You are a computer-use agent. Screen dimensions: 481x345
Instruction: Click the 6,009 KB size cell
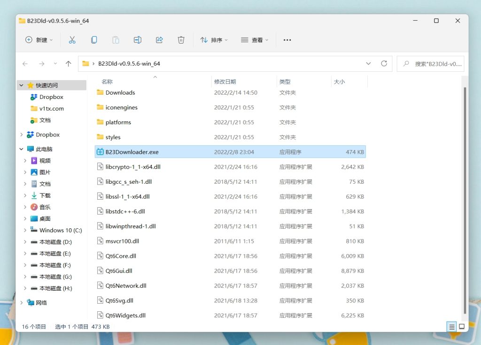point(352,256)
